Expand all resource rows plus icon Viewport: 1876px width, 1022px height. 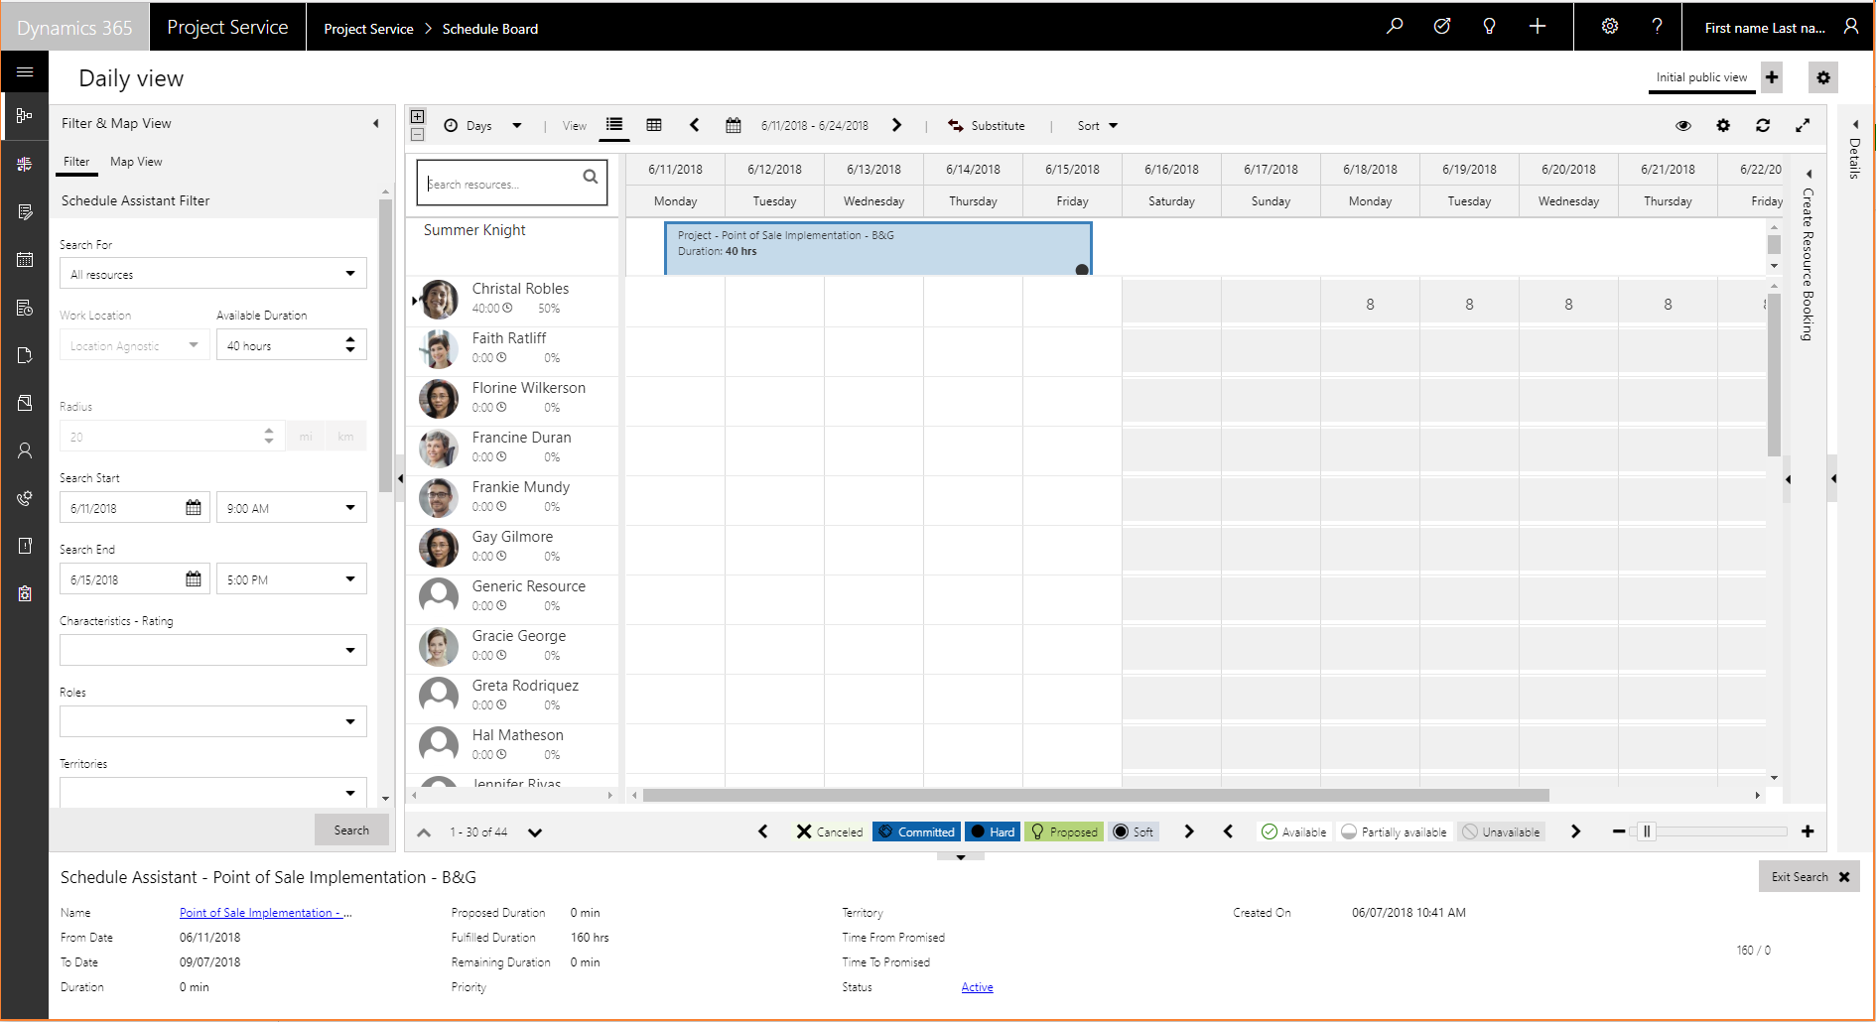[x=418, y=117]
